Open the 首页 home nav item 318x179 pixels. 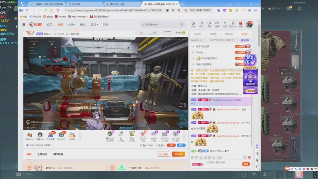coord(50,25)
